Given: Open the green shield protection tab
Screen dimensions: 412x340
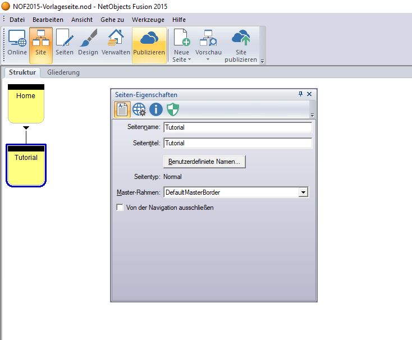Looking at the screenshot, I should 173,109.
